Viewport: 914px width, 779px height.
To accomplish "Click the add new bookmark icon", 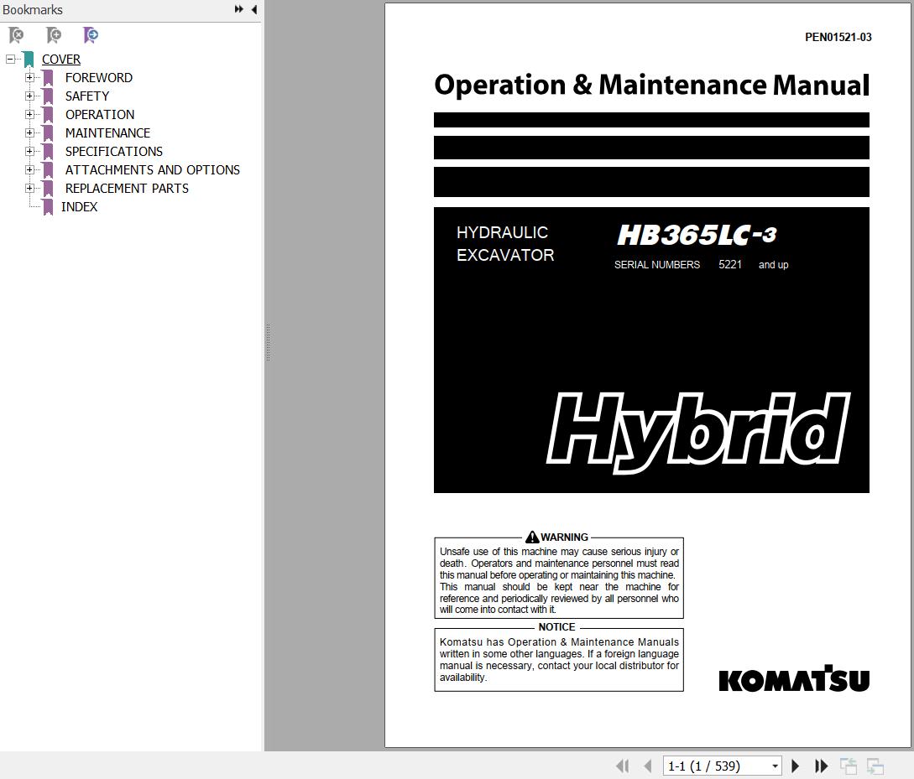I will click(x=54, y=35).
